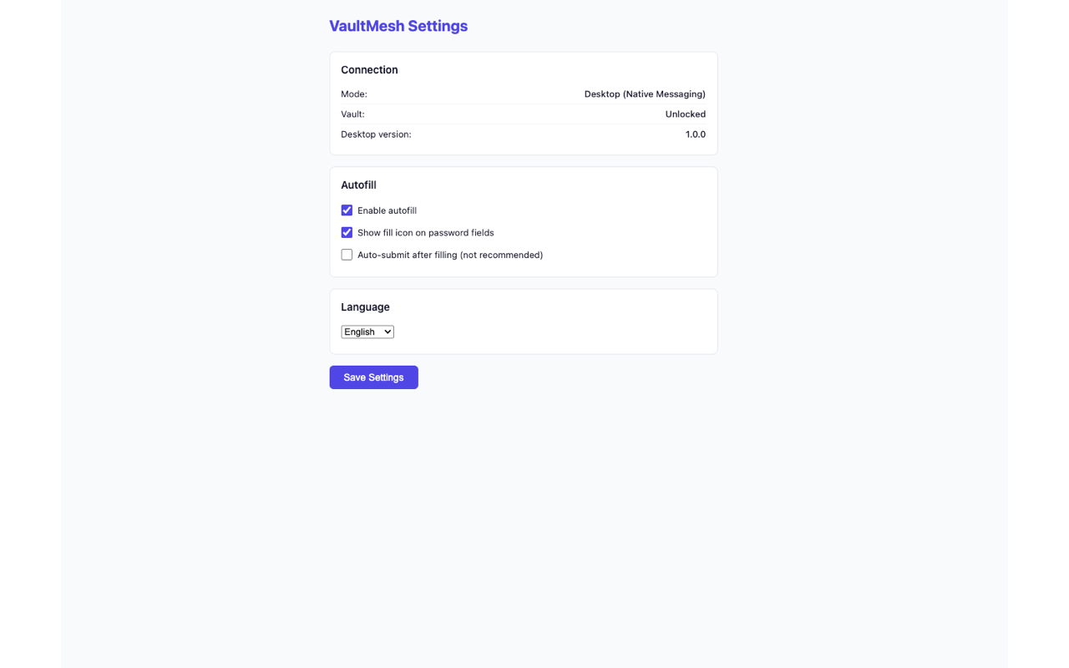1069x668 pixels.
Task: Toggle Show fill icon on password fields checkbox
Action: click(x=347, y=232)
